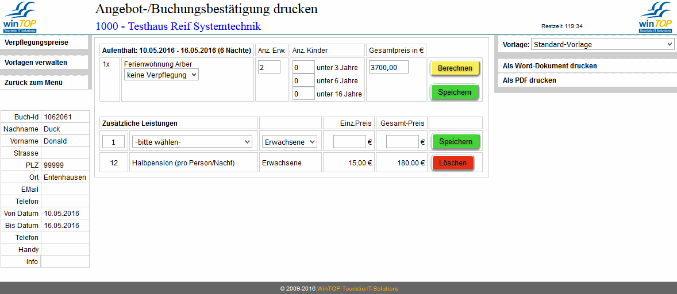
Task: Expand the 'keine Verpflegung' dropdown
Action: click(x=161, y=75)
